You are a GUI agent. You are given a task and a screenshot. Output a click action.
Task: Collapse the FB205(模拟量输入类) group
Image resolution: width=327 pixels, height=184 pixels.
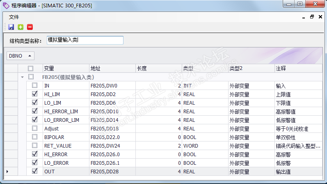coord(22,77)
